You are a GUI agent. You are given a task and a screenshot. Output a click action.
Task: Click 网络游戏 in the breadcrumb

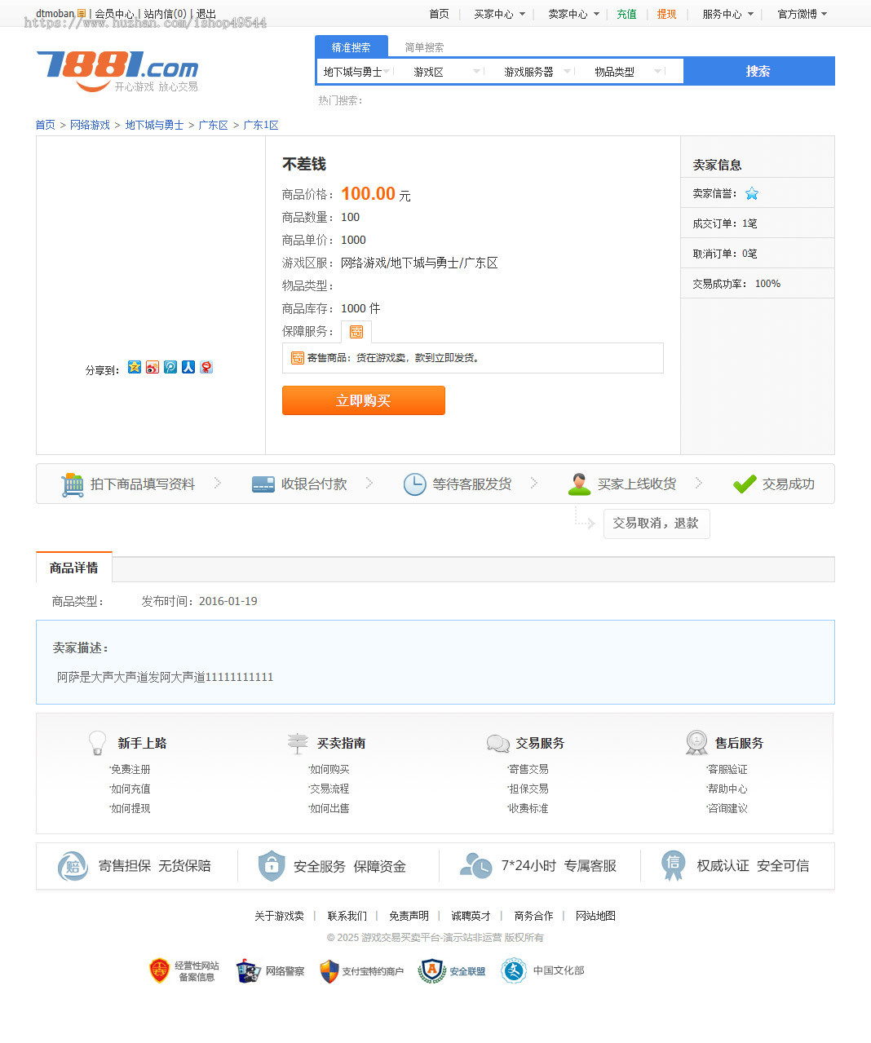[x=90, y=125]
